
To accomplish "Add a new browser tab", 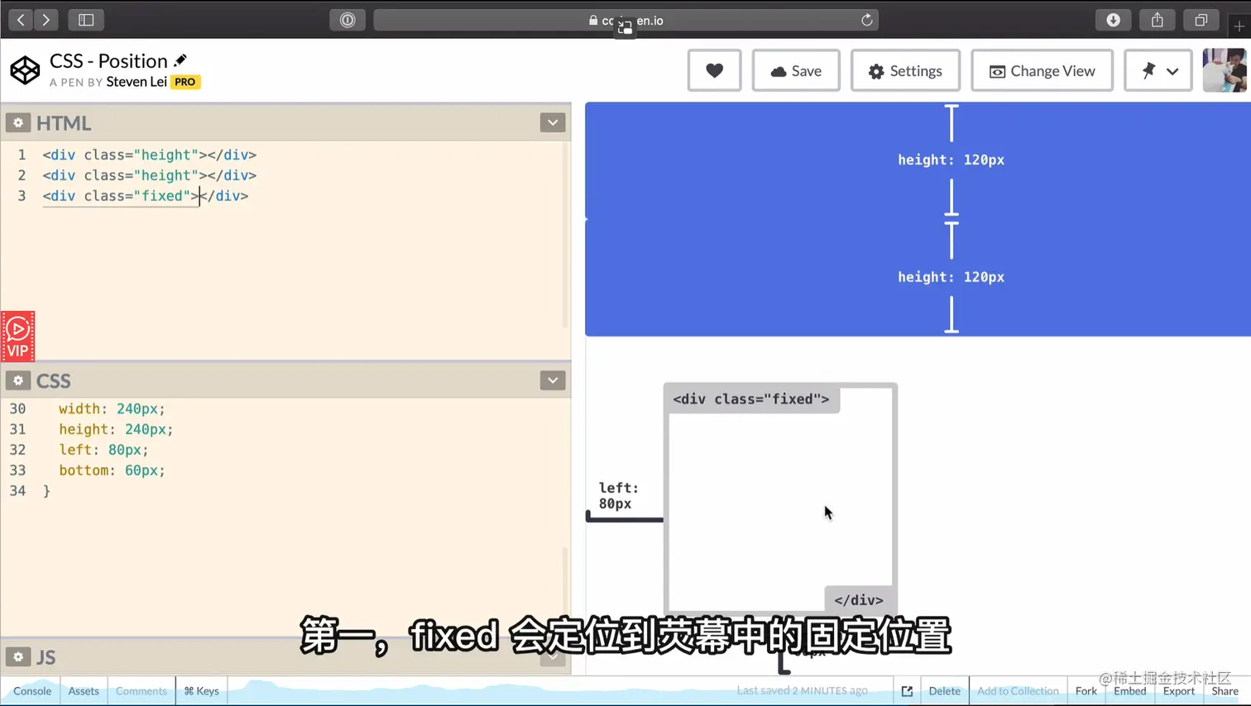I will tap(1239, 26).
